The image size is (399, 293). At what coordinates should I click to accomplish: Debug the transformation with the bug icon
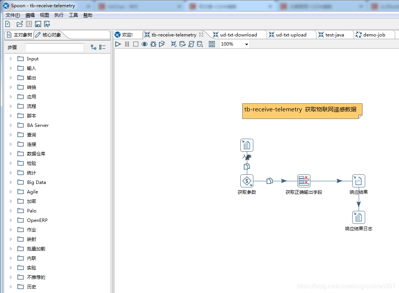pos(153,44)
